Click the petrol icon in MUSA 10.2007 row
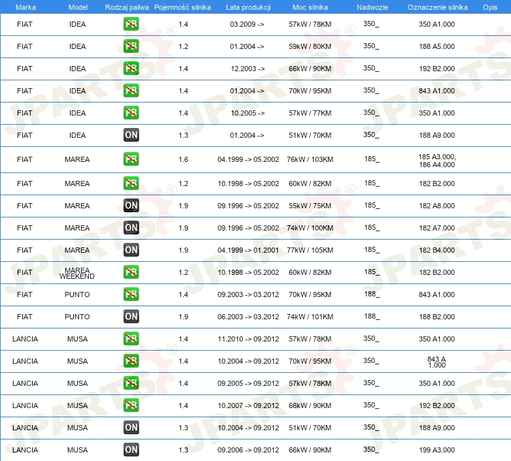The image size is (511, 461). (x=131, y=405)
